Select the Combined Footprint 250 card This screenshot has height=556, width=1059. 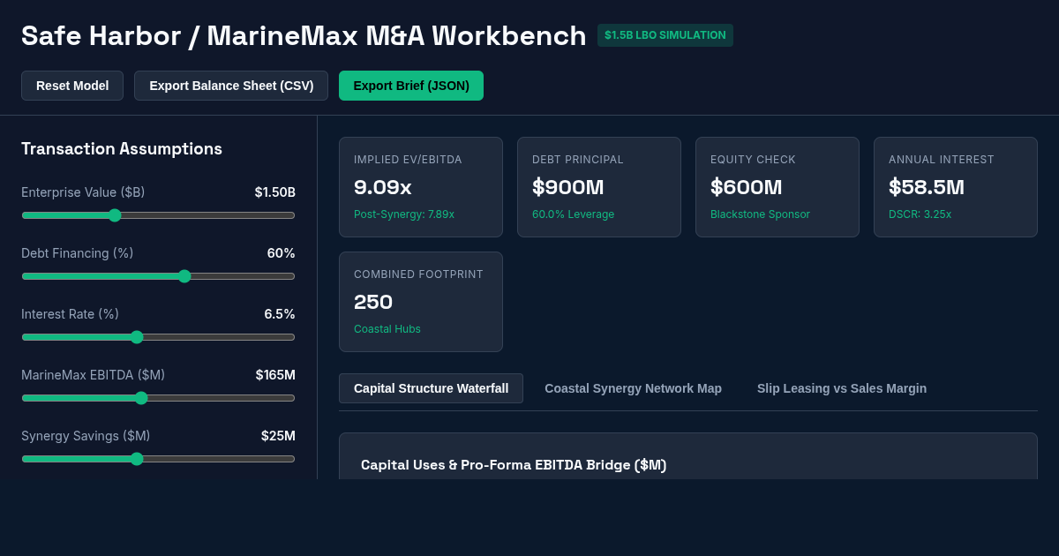[421, 302]
